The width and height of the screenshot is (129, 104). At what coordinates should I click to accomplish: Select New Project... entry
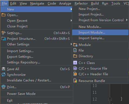[100, 9]
